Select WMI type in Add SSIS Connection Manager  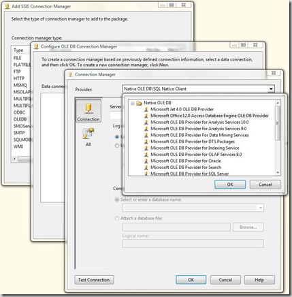18,146
